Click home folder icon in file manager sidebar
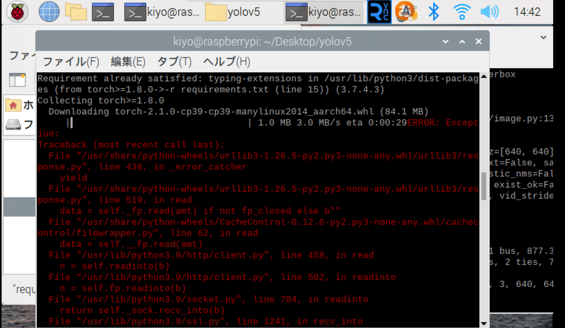Image resolution: width=565 pixels, height=328 pixels. coord(13,105)
